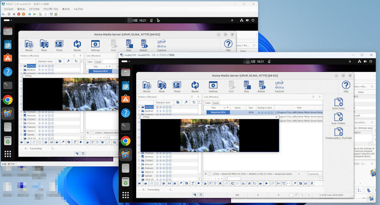Open Ubuntu App Center in the virtual machine dock

pyautogui.click(x=8, y=58)
